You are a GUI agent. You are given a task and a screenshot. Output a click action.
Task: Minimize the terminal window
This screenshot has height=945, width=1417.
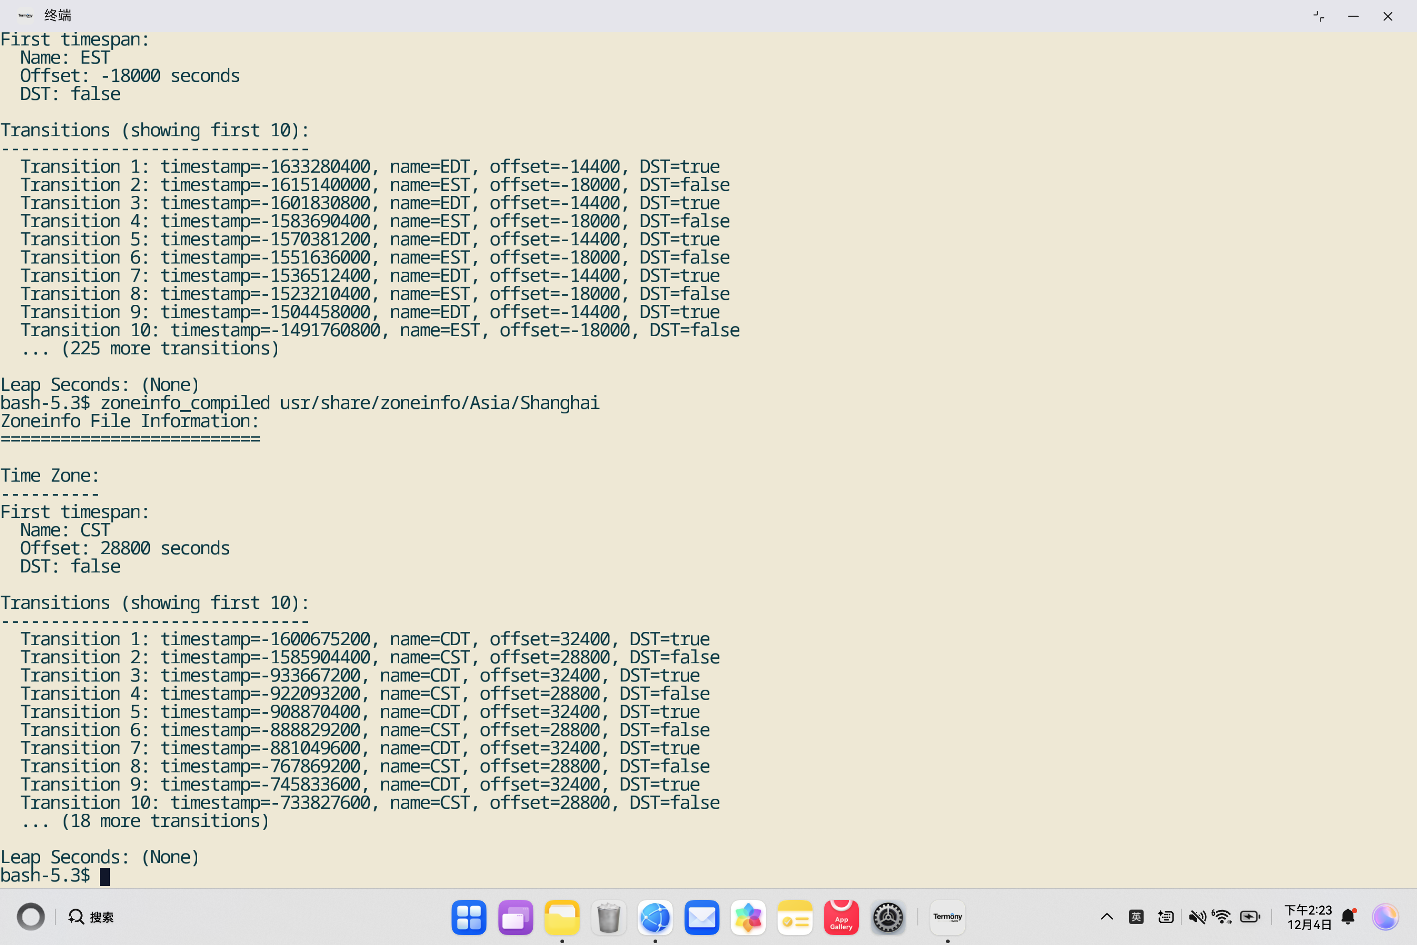(1353, 16)
